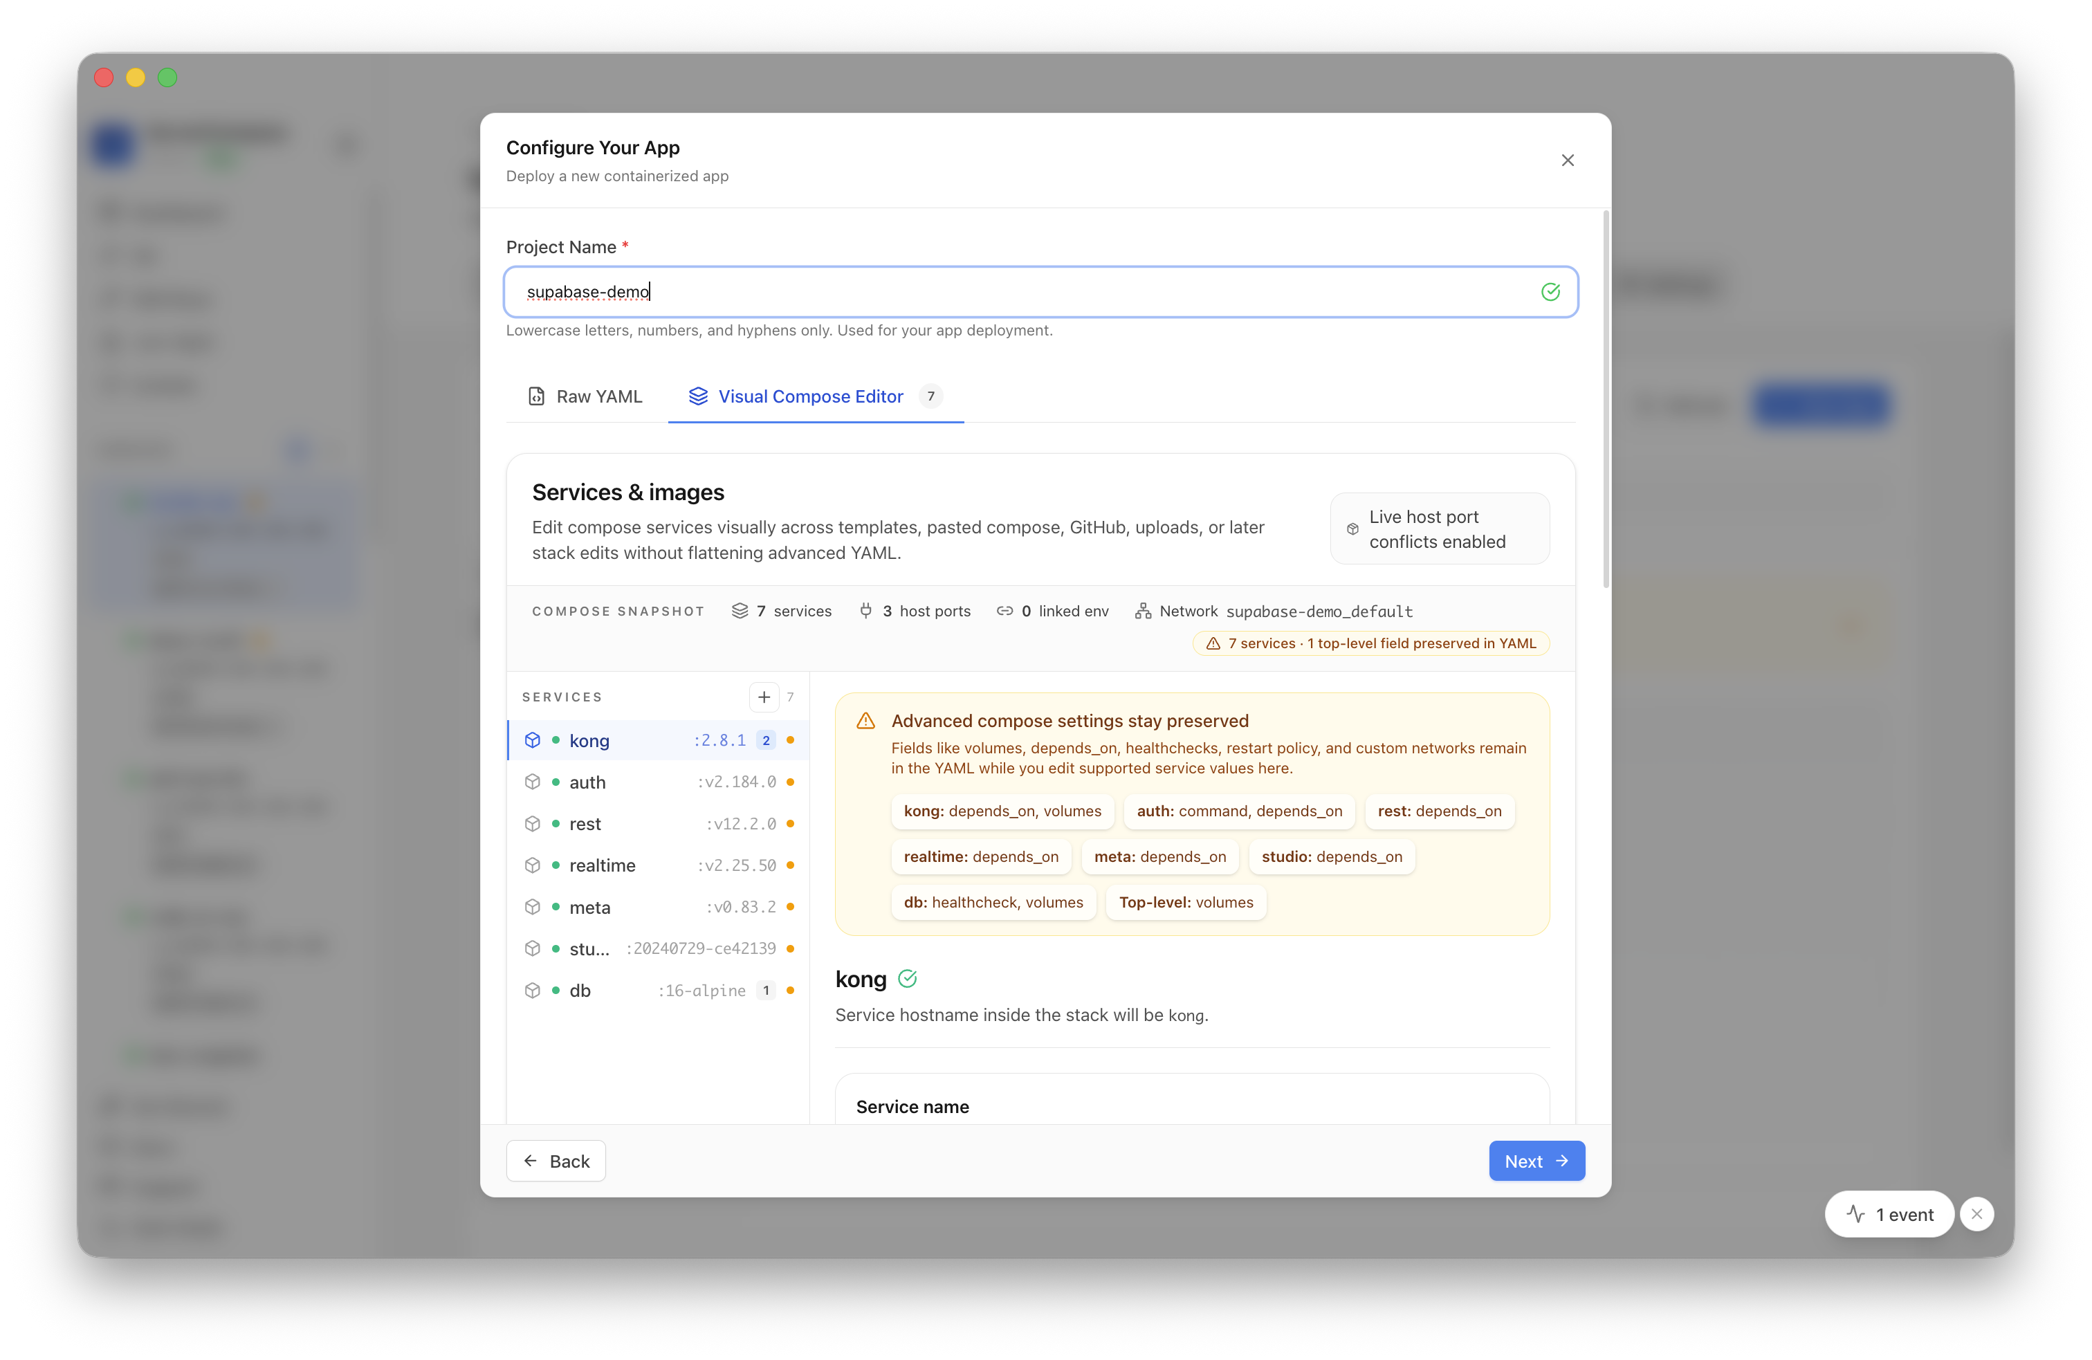This screenshot has width=2092, height=1360.
Task: Click the dialog's vertical scrollbar
Action: (x=1606, y=400)
